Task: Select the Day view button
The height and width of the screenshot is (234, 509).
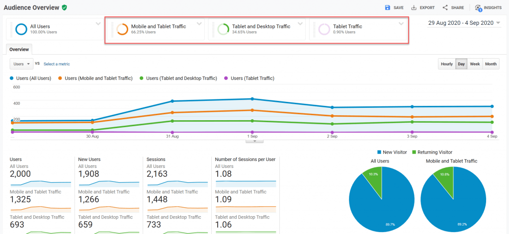Action: pyautogui.click(x=461, y=64)
